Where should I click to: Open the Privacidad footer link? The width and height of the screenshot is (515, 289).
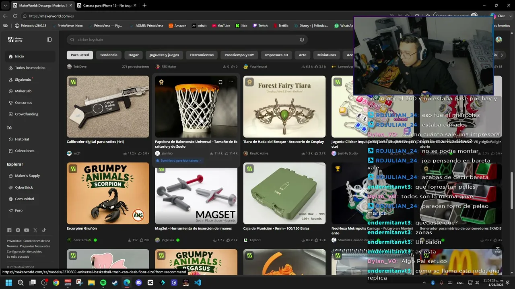(x=14, y=241)
